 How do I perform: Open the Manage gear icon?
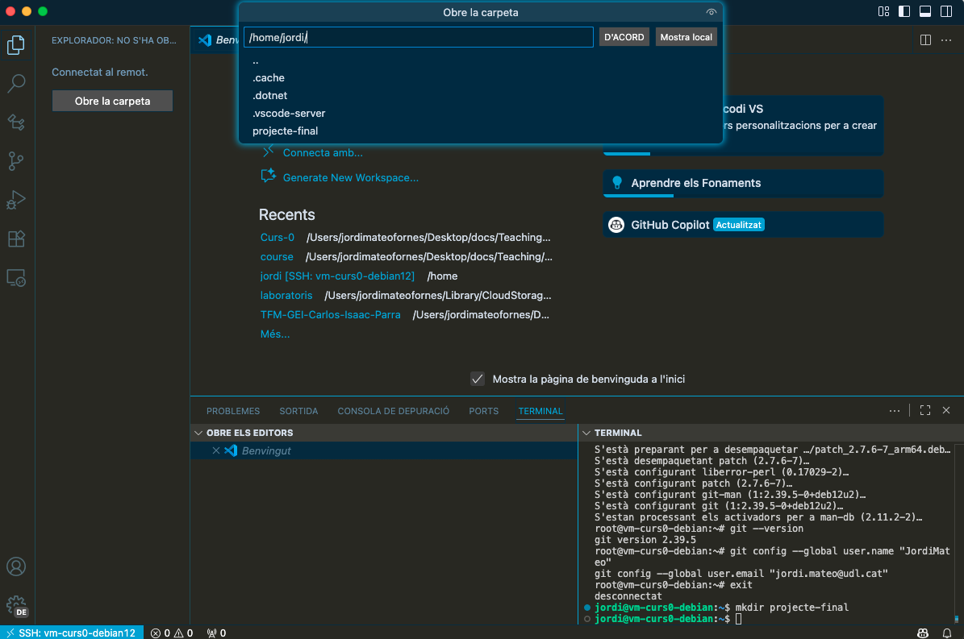(17, 606)
